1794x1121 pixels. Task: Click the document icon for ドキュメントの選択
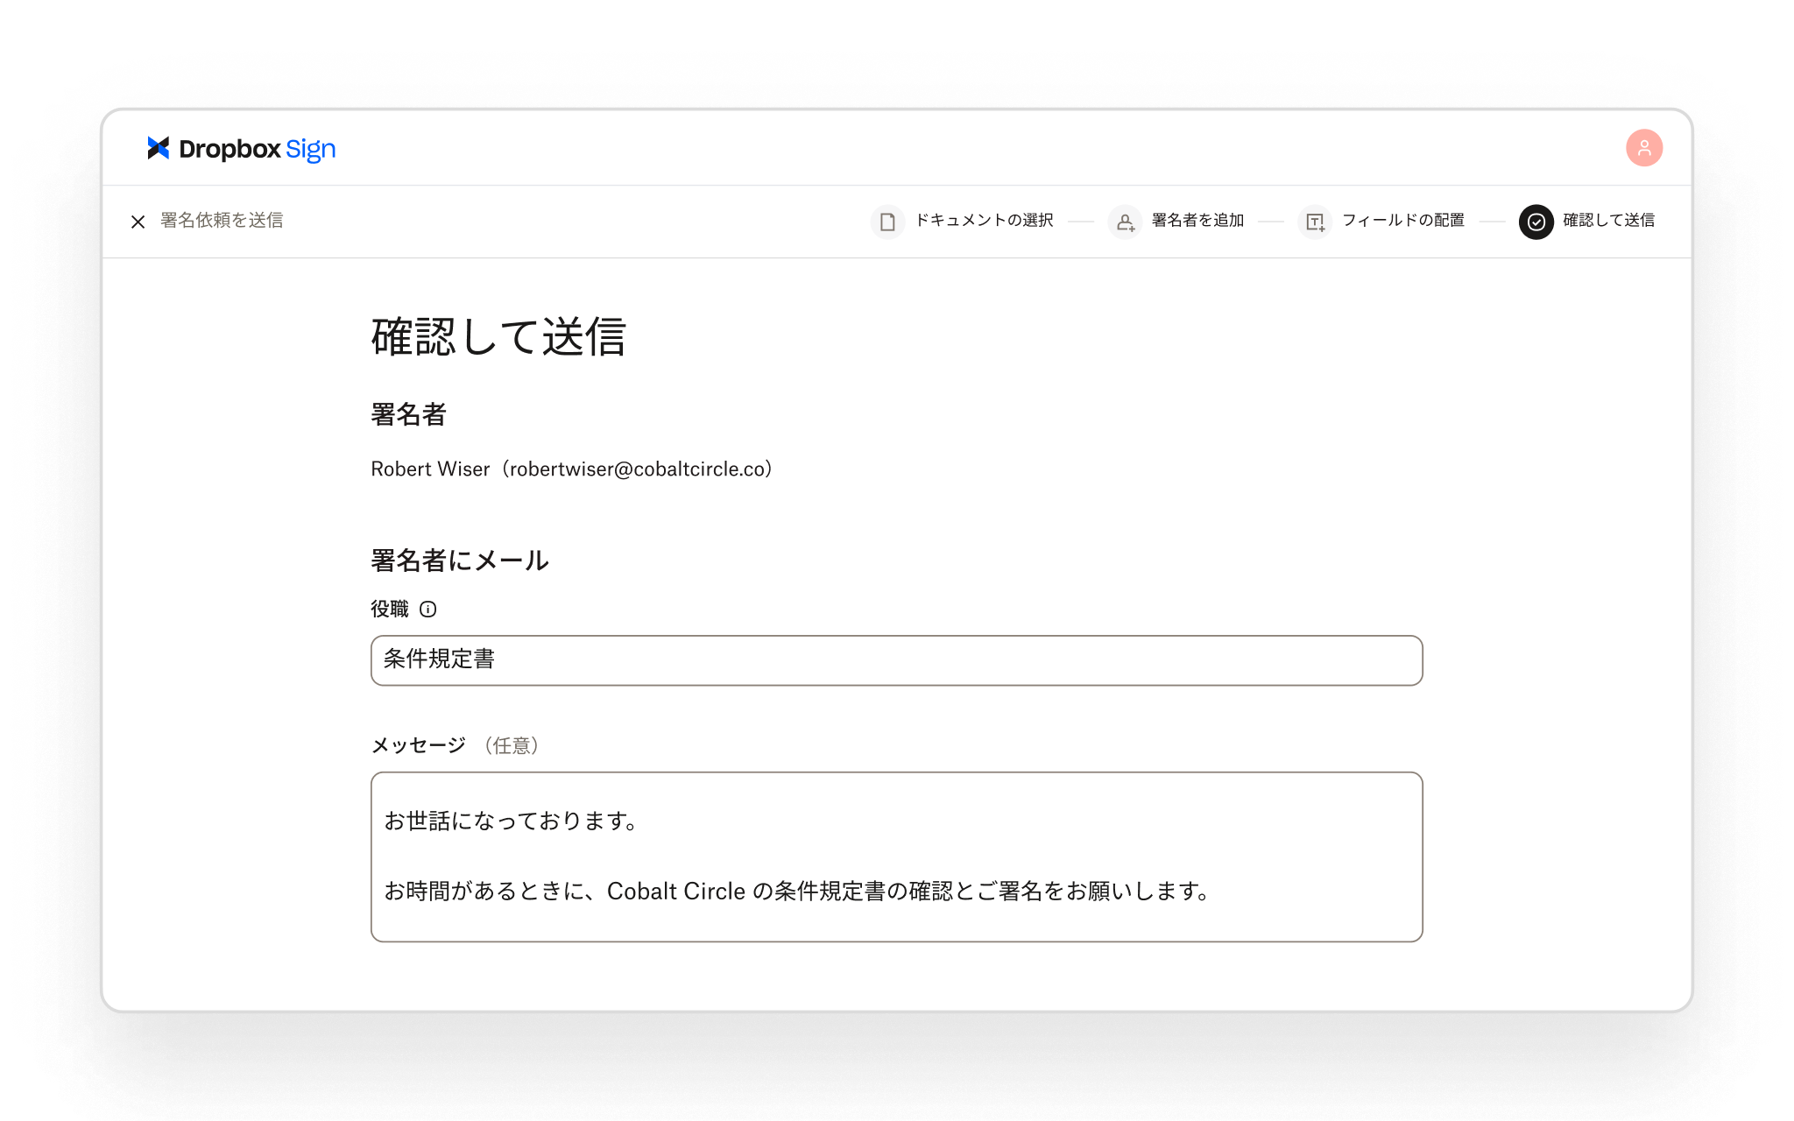[887, 222]
